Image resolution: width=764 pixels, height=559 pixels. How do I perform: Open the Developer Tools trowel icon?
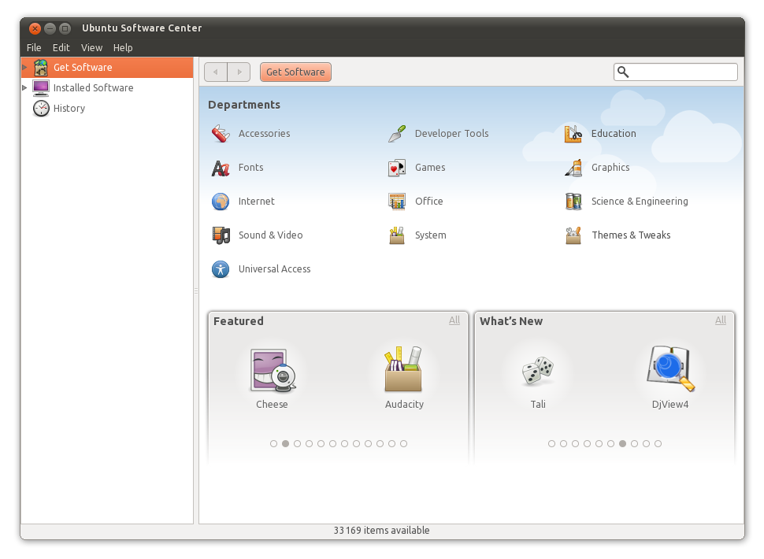[397, 133]
